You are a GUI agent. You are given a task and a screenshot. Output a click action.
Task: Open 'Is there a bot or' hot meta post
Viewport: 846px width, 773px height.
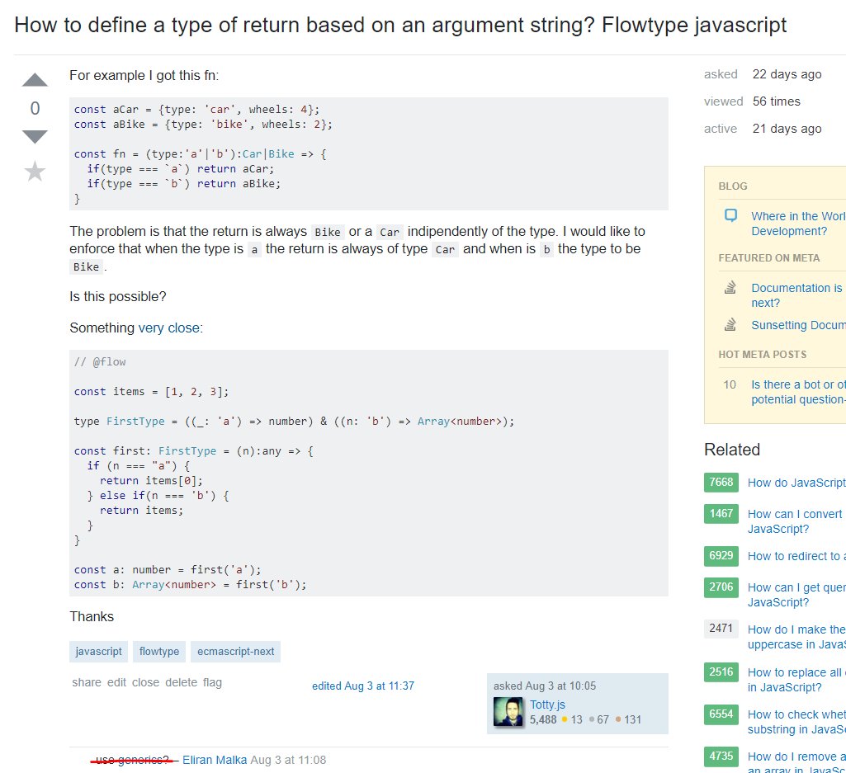click(798, 392)
